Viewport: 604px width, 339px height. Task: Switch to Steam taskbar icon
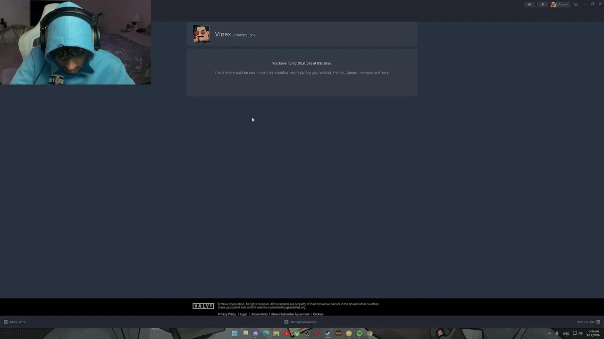[x=328, y=333]
